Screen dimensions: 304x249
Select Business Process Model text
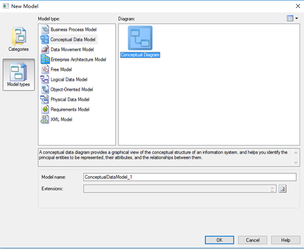tap(74, 30)
